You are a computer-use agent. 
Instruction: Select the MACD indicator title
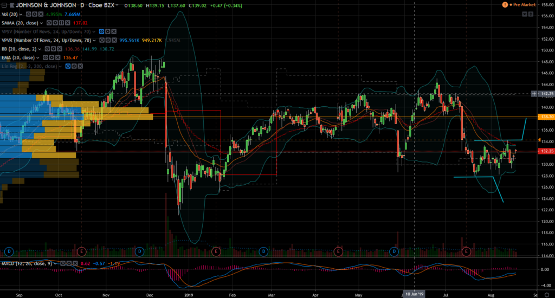[27, 263]
